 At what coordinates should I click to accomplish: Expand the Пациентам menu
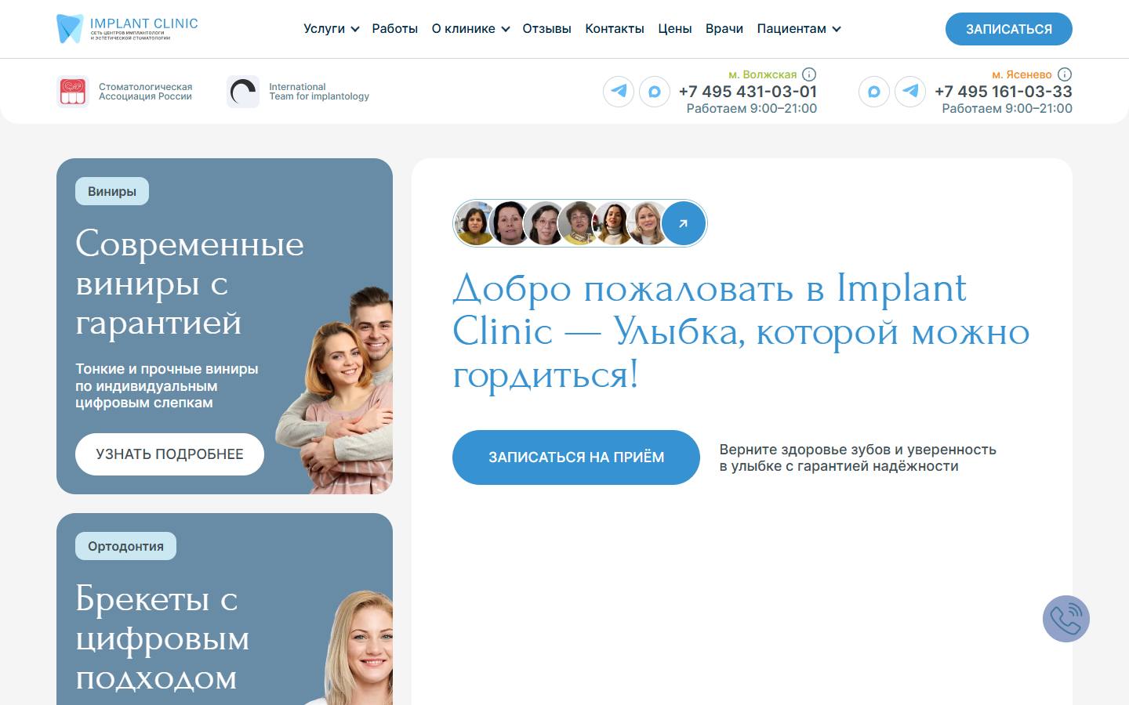tap(799, 29)
